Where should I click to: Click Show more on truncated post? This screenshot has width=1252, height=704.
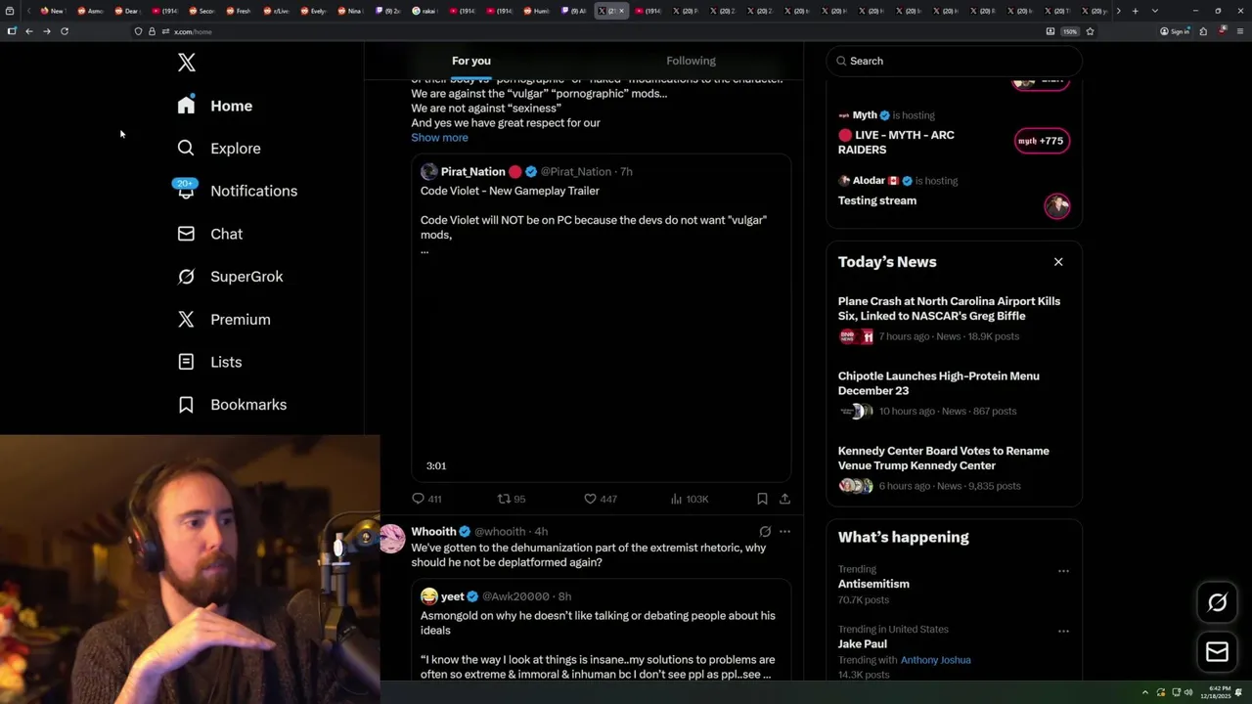coord(439,138)
